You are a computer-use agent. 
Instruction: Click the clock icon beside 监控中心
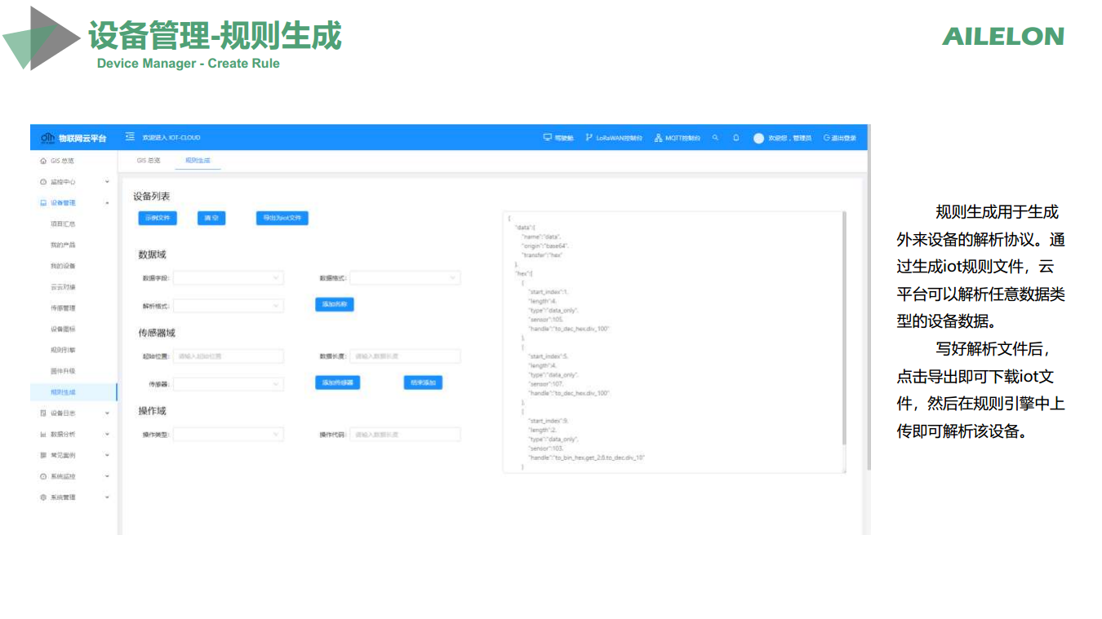[43, 182]
